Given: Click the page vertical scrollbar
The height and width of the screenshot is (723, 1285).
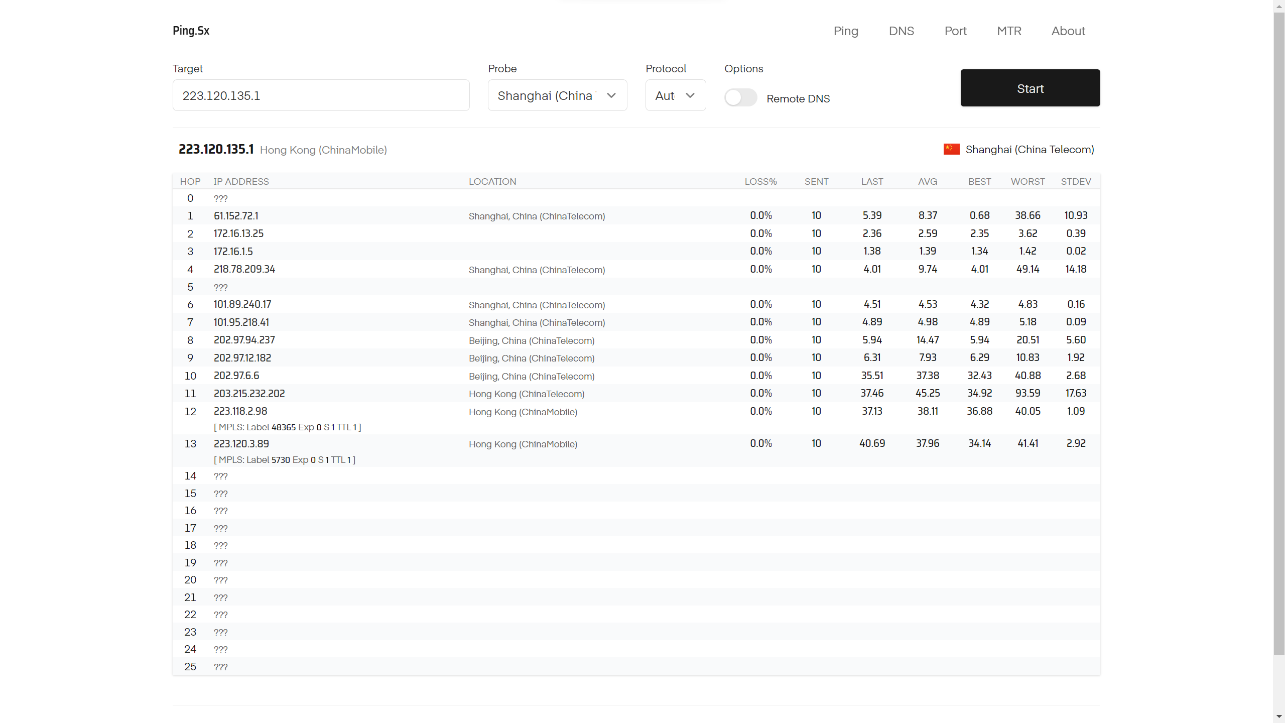Looking at the screenshot, I should pyautogui.click(x=1278, y=331).
